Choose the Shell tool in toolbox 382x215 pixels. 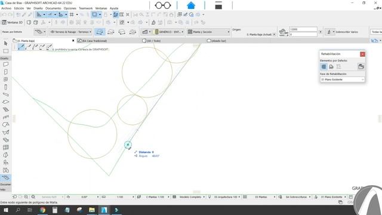[x=5, y=133]
